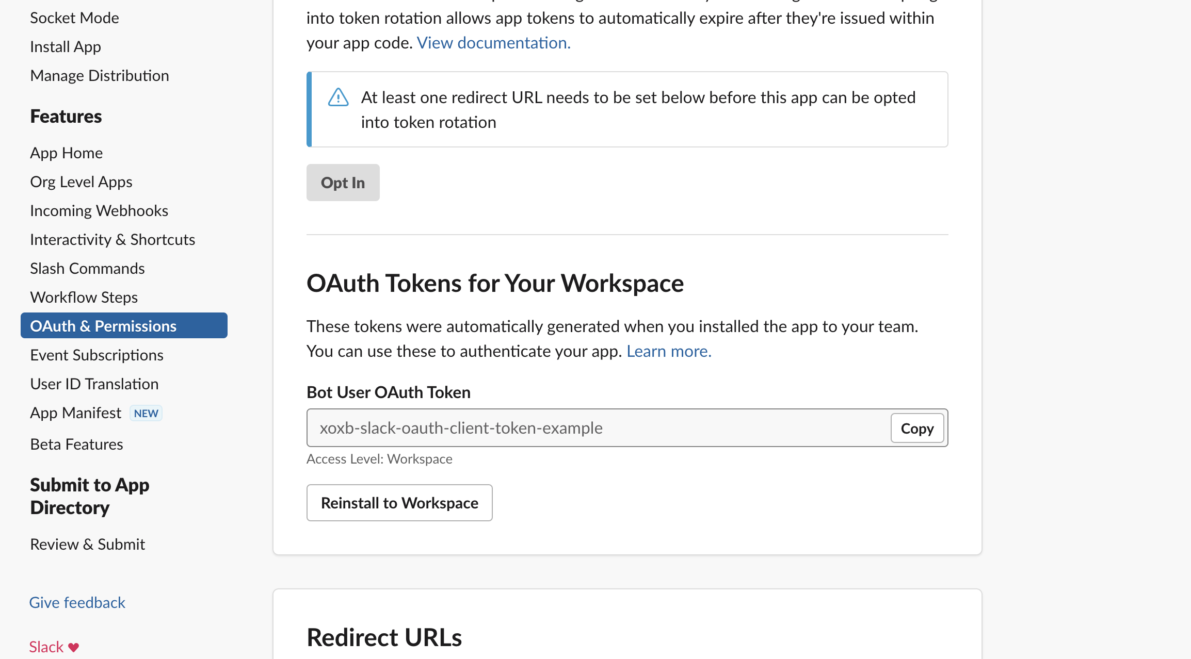Click Reinstall to Workspace

[399, 503]
